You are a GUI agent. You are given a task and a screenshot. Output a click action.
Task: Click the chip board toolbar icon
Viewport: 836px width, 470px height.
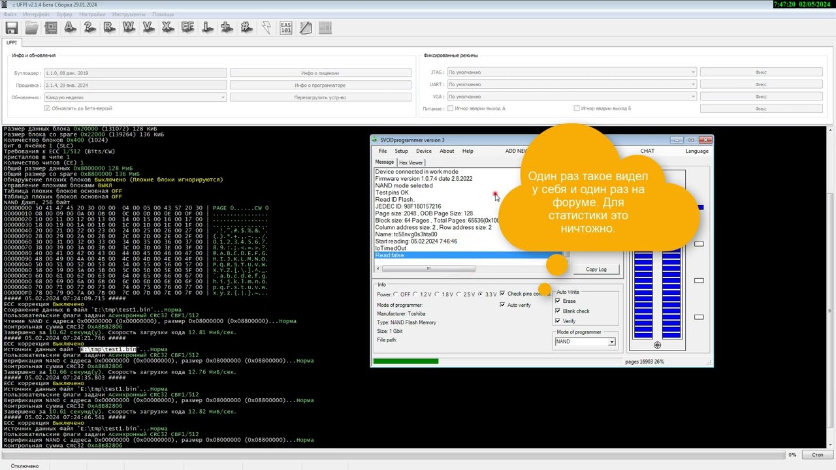tap(51, 27)
